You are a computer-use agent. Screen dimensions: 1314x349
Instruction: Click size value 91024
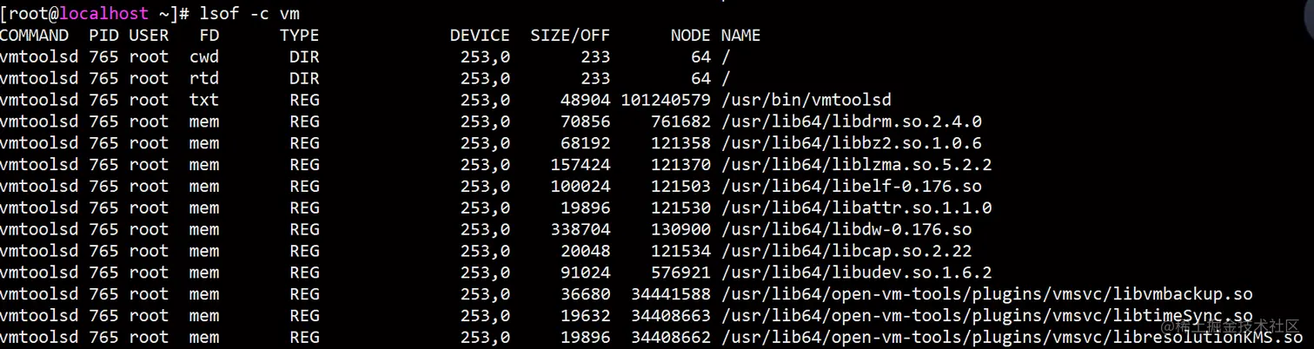click(x=585, y=273)
